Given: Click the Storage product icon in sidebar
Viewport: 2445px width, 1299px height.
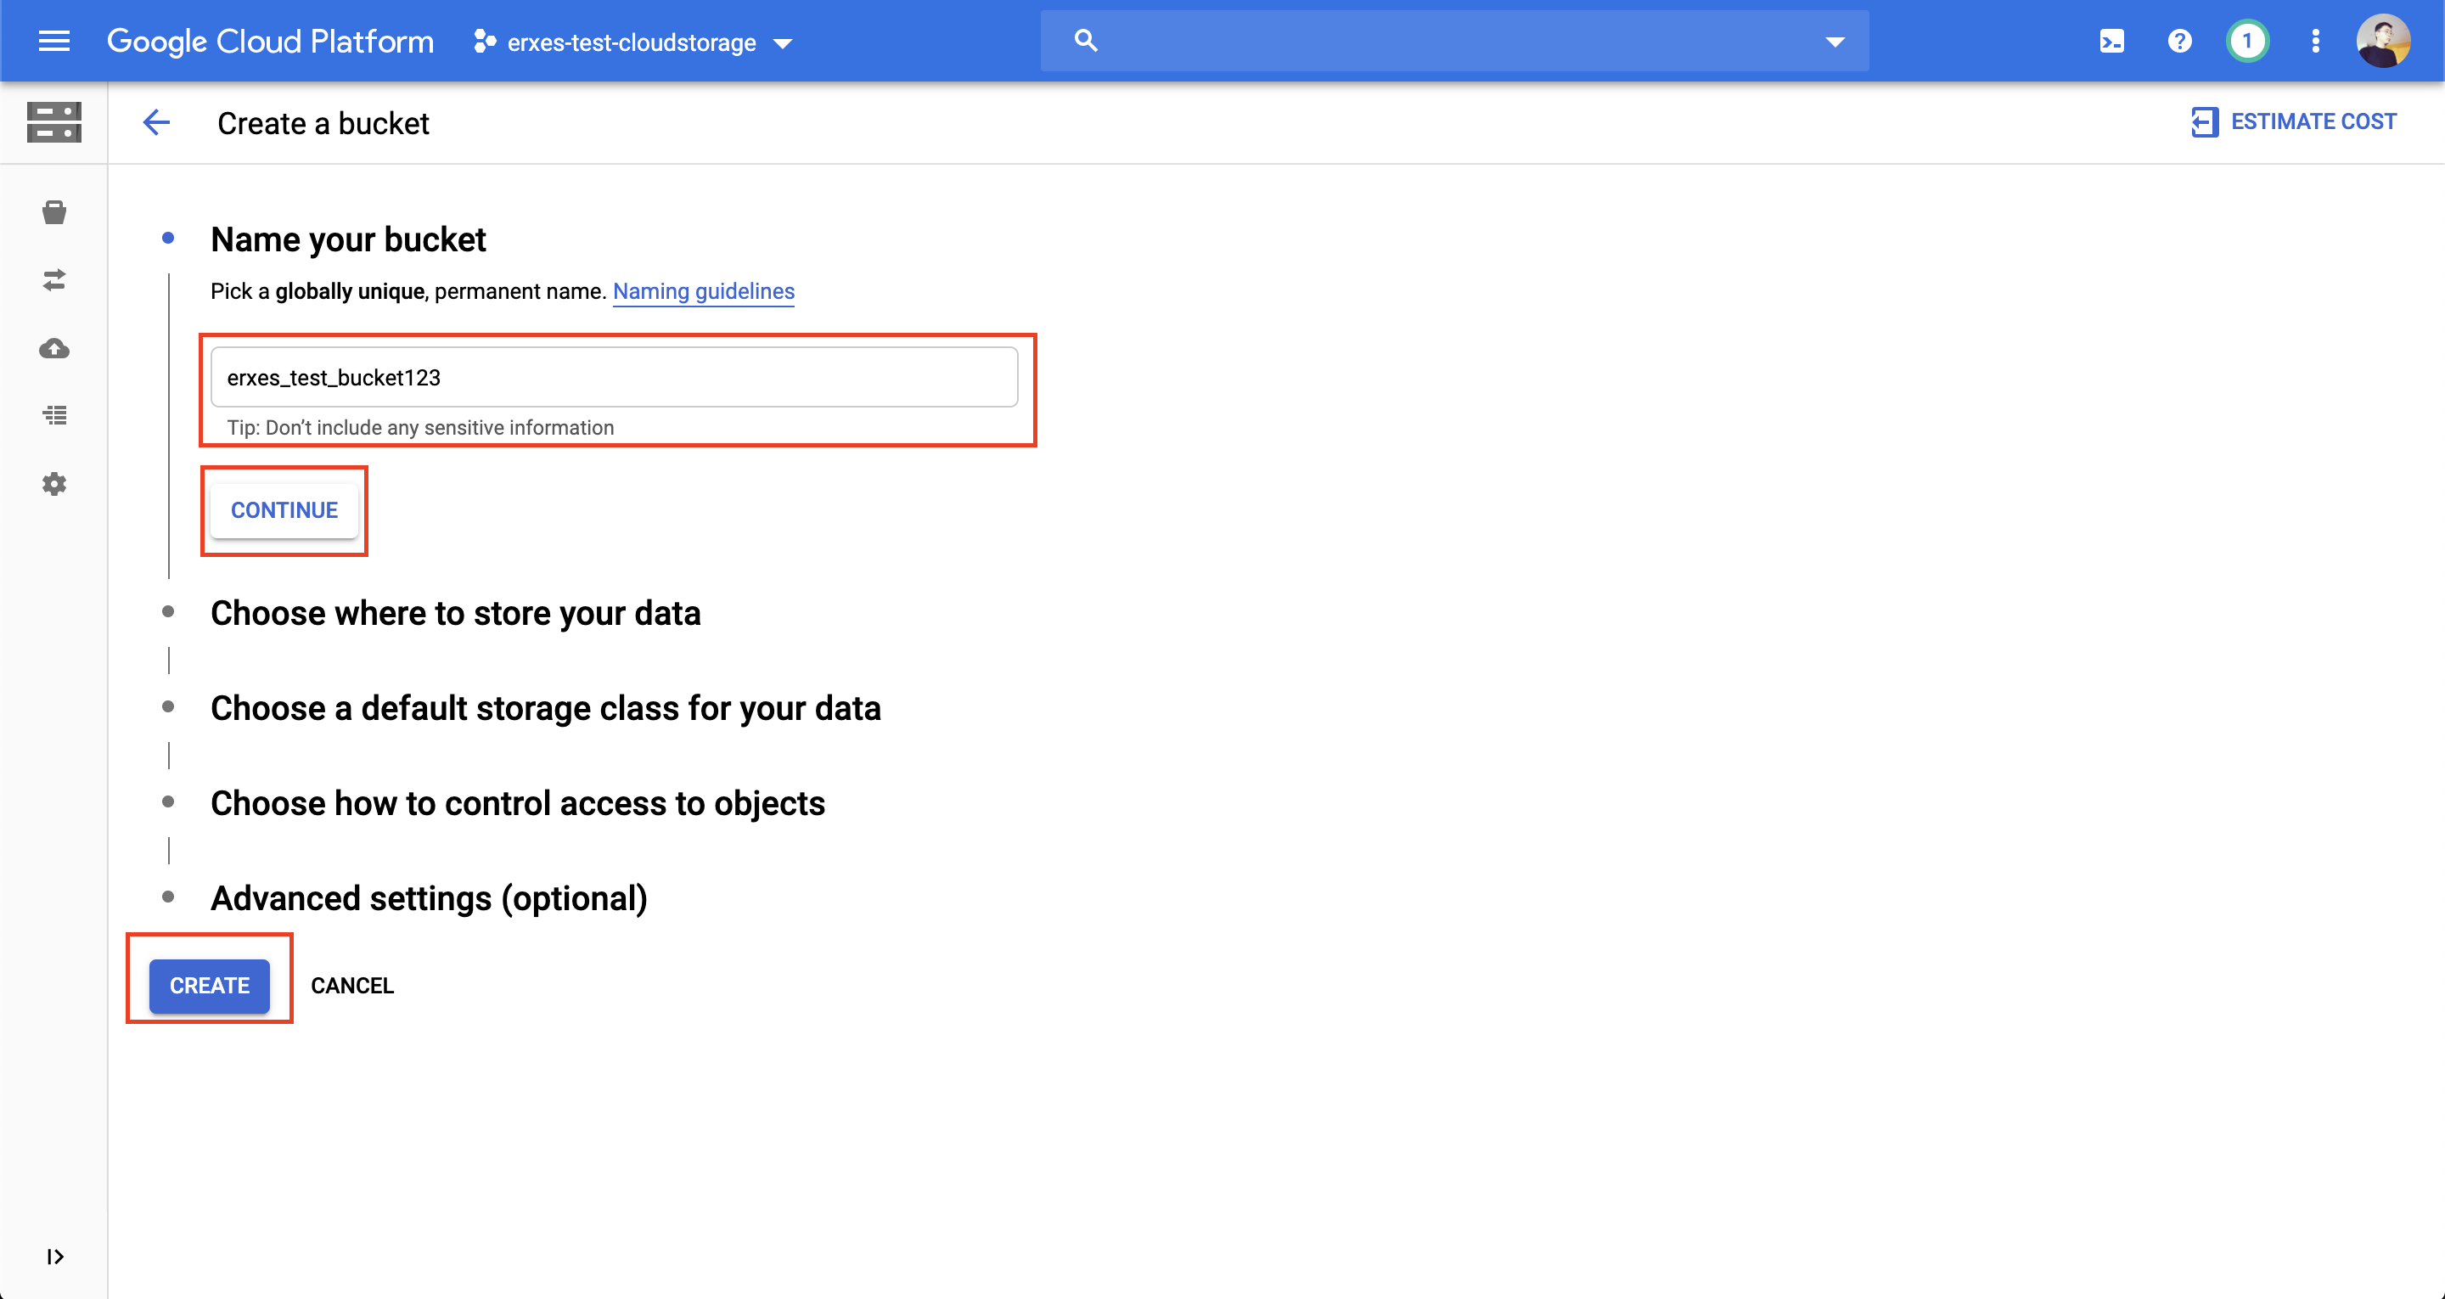Looking at the screenshot, I should pyautogui.click(x=54, y=122).
